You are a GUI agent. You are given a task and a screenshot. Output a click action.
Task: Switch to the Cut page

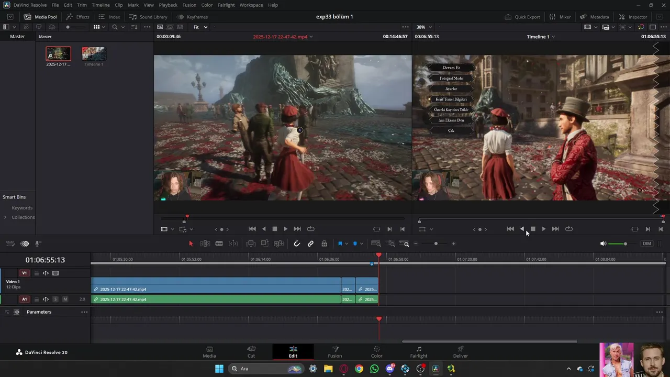click(251, 352)
